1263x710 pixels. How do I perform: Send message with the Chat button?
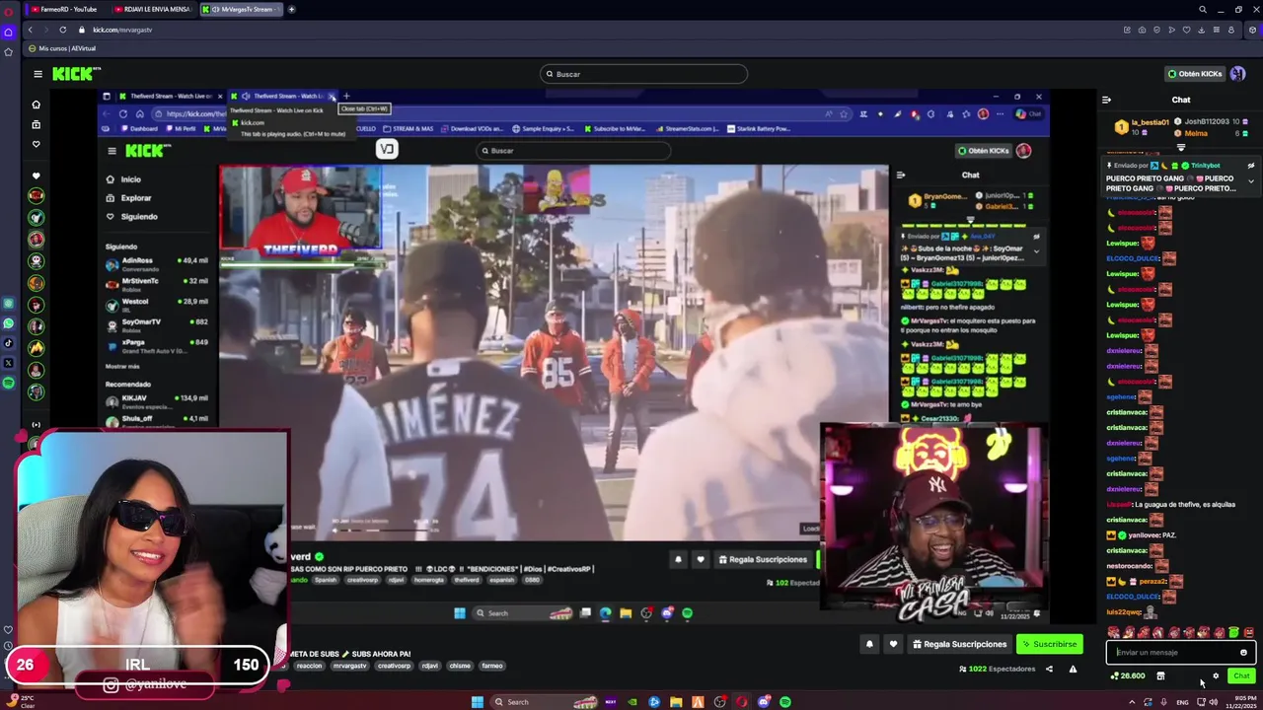point(1241,675)
